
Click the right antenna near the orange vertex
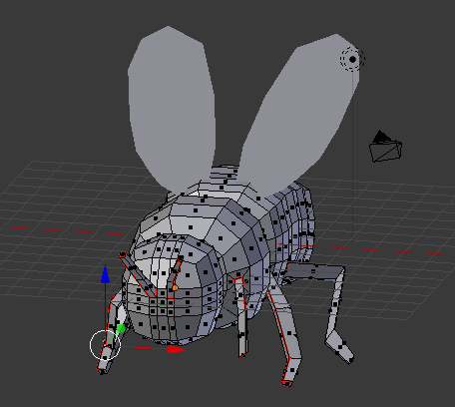[x=175, y=276]
